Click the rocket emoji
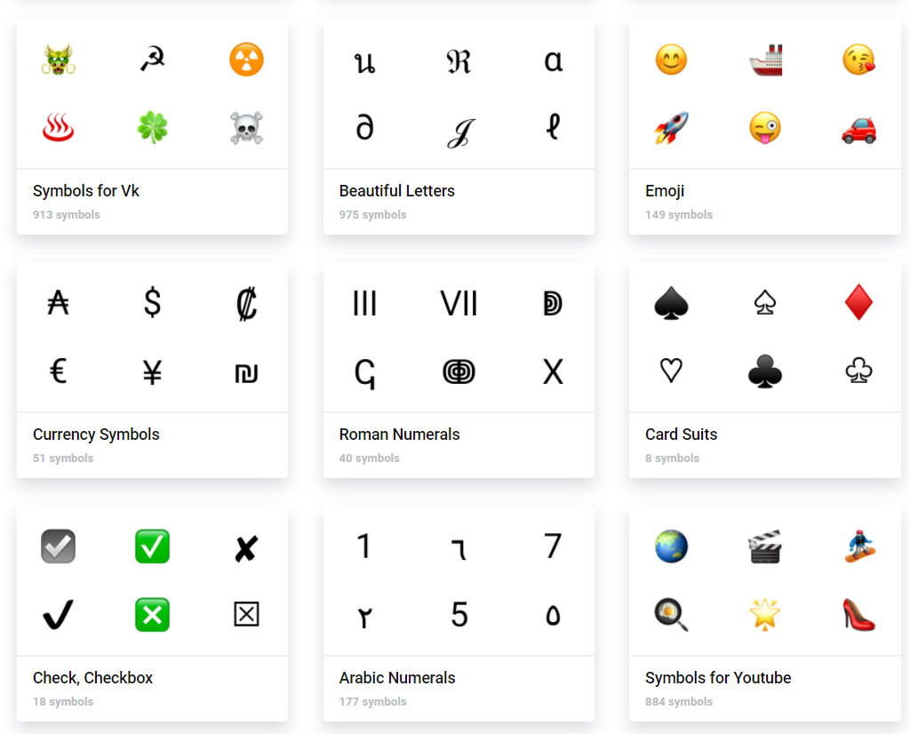Image resolution: width=910 pixels, height=734 pixels. [x=672, y=128]
